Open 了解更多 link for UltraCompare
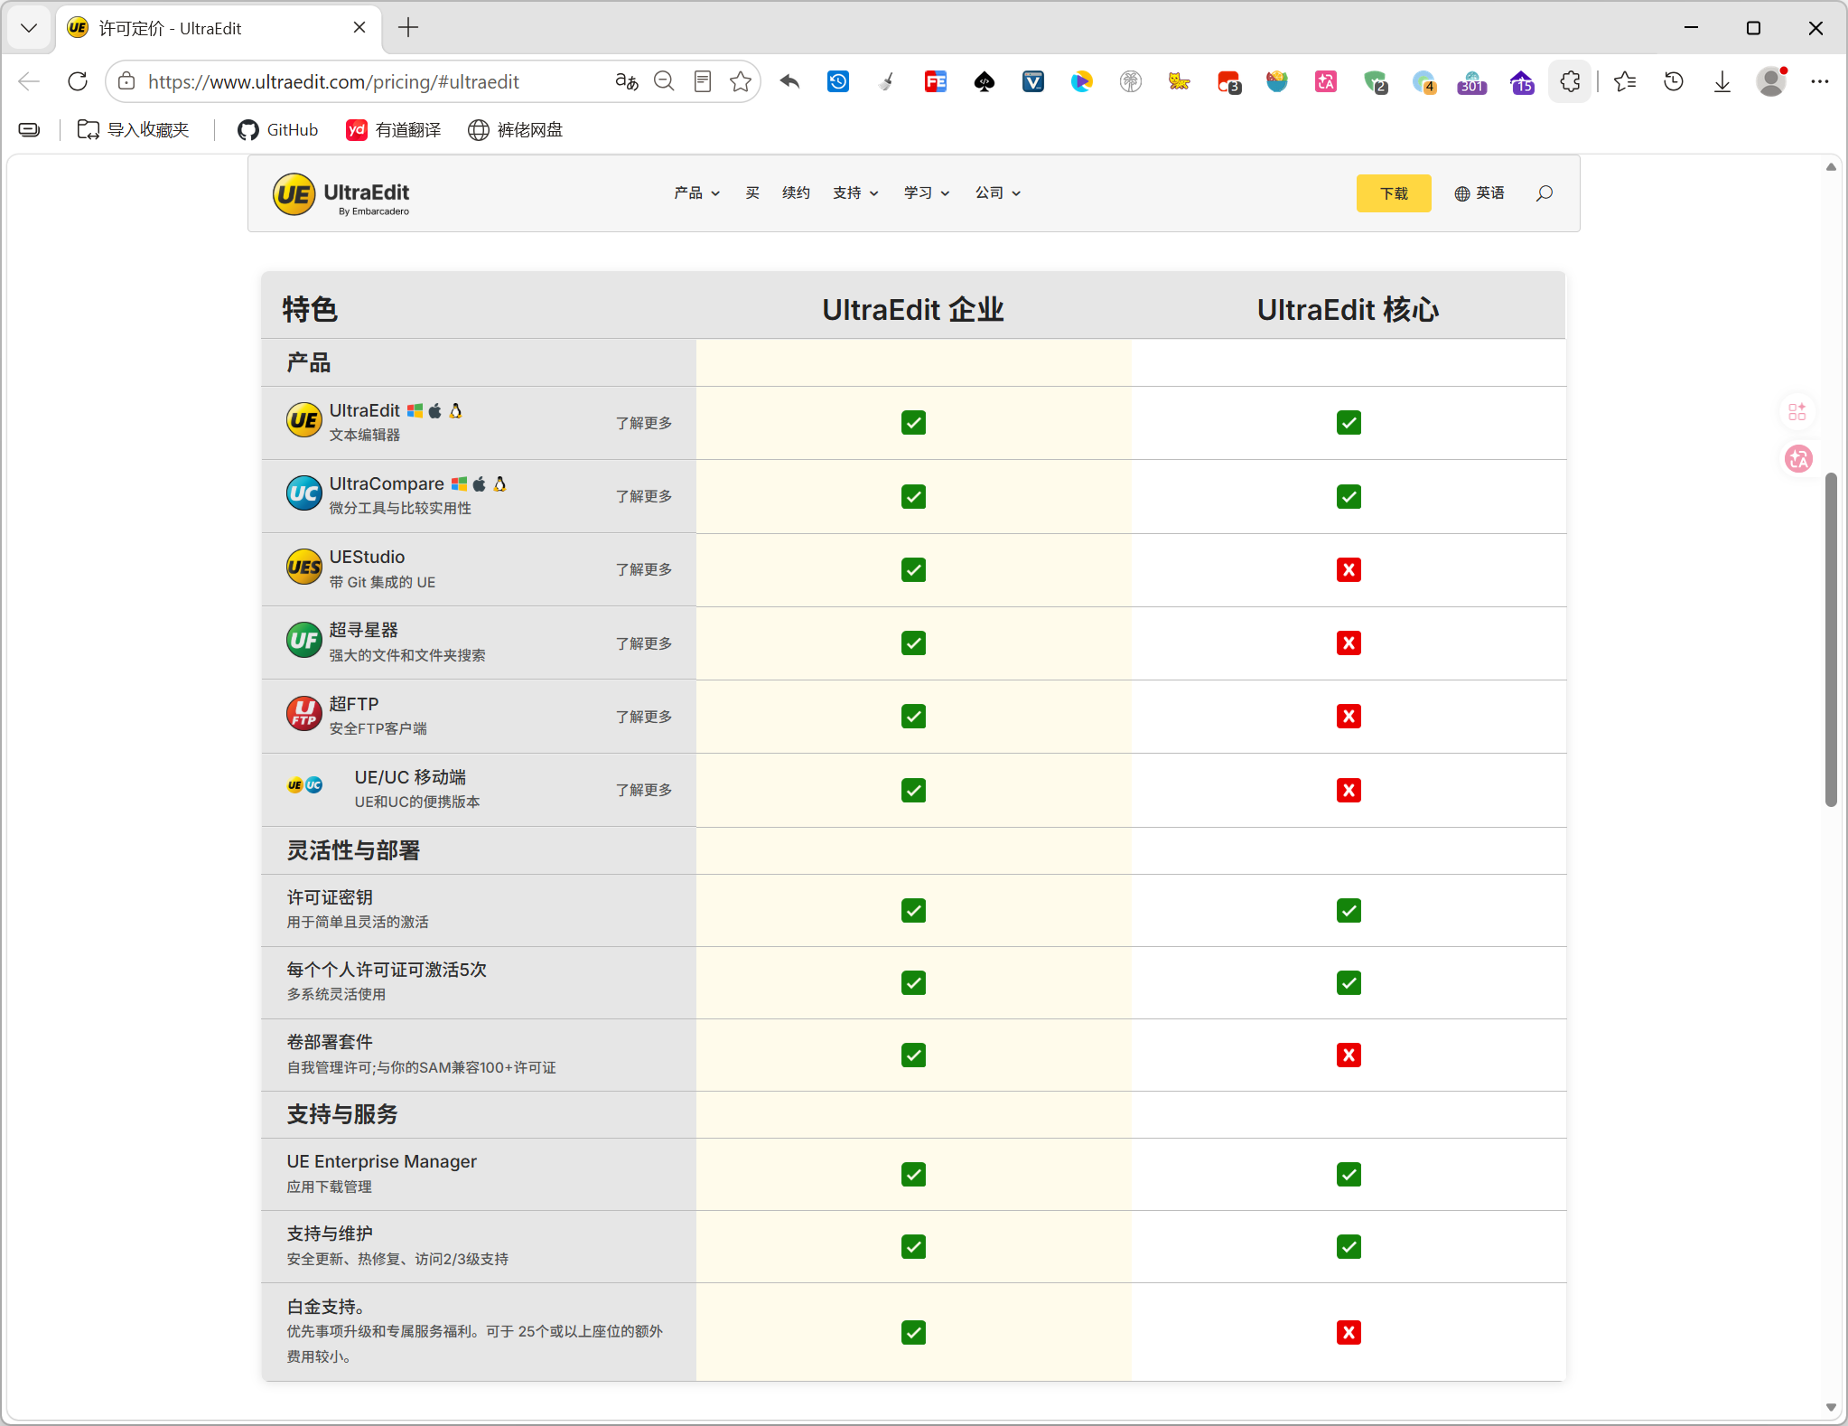 tap(644, 496)
